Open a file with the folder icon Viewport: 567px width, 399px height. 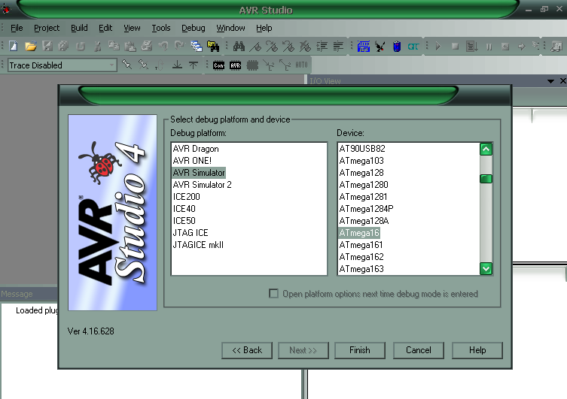(x=31, y=46)
